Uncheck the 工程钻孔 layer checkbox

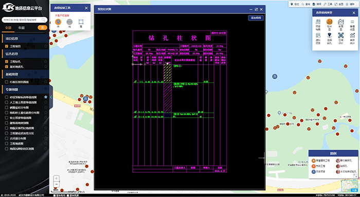click(7, 62)
